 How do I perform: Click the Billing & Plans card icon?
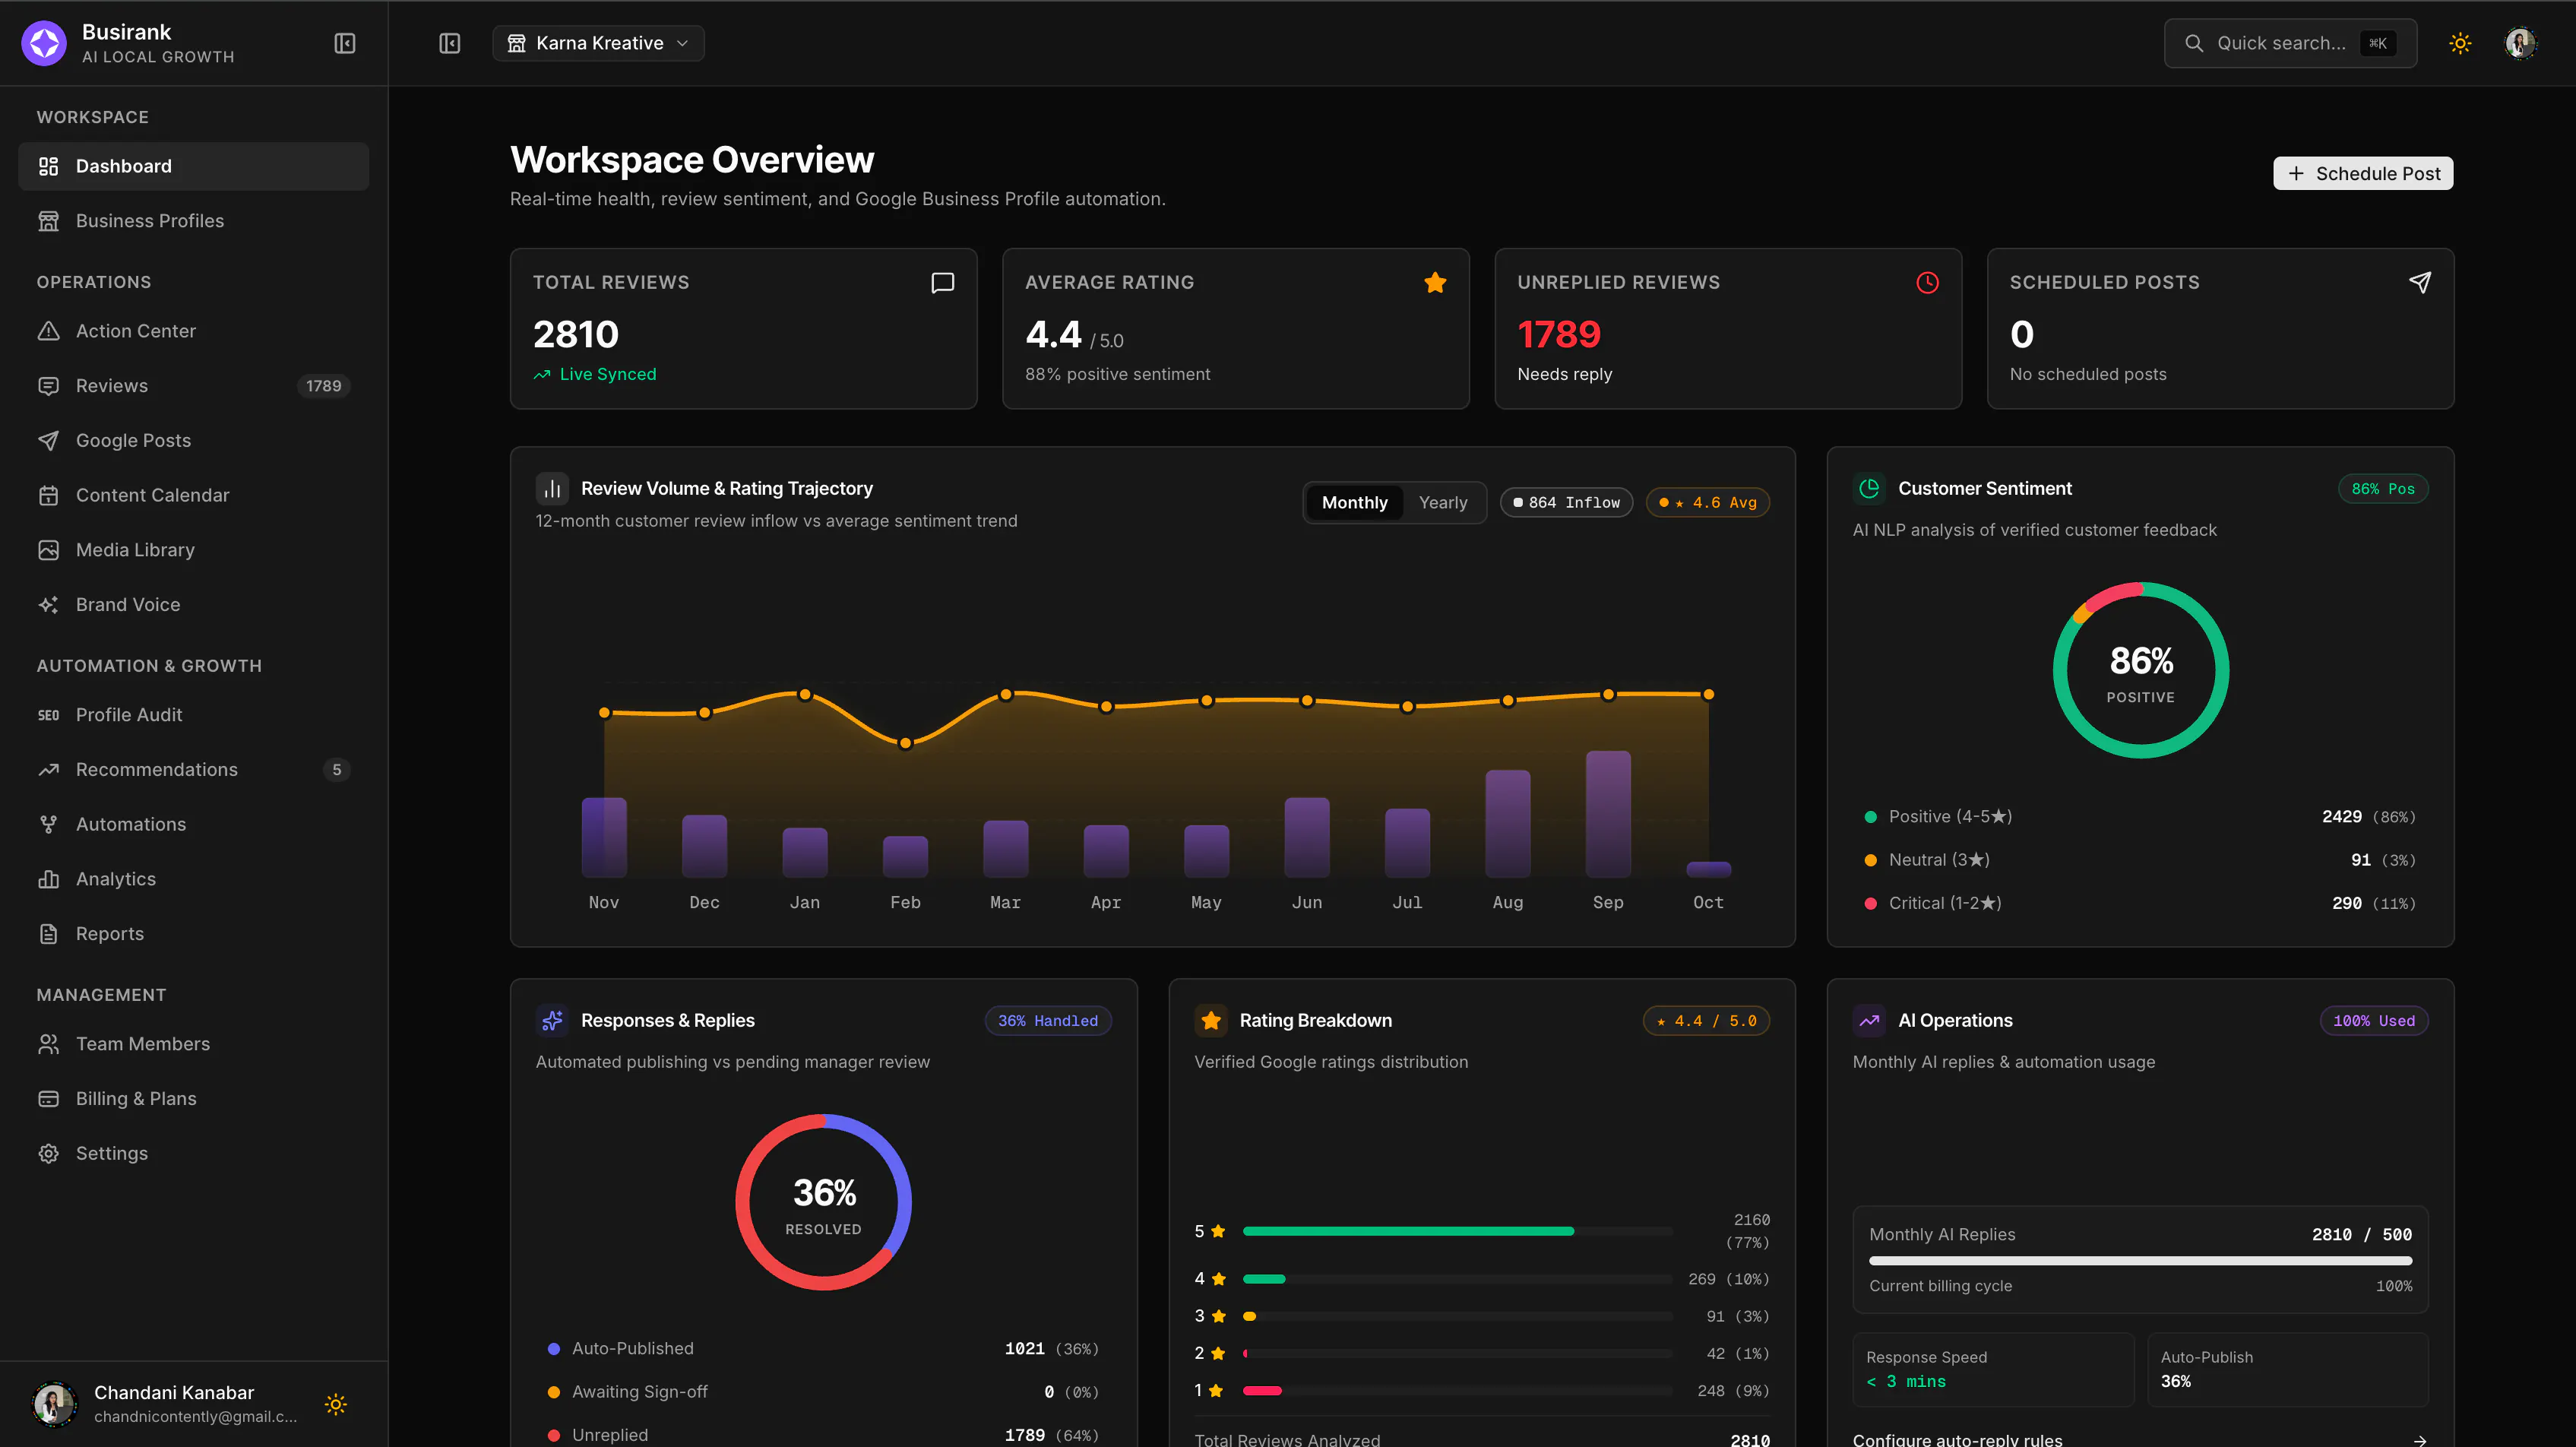[x=48, y=1099]
